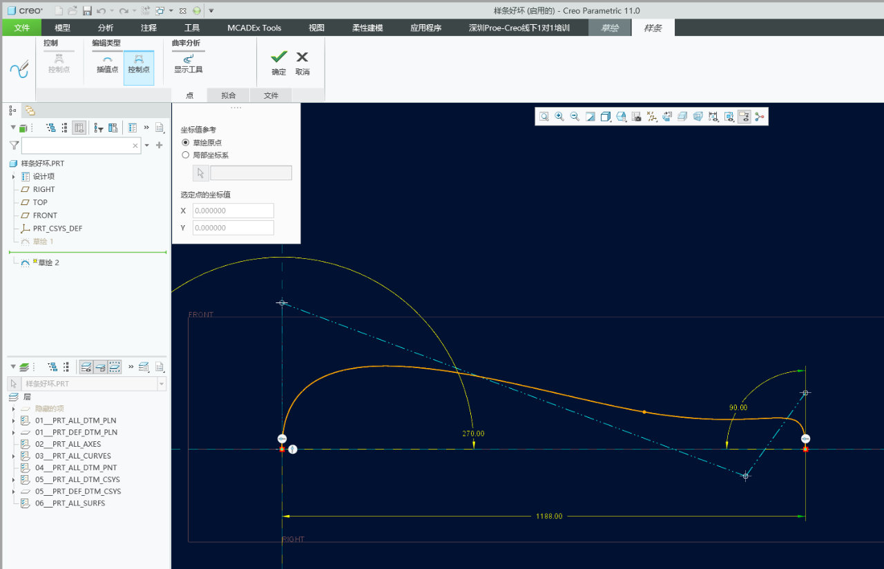884x569 pixels.
Task: Click the model tree search field
Action: point(76,146)
